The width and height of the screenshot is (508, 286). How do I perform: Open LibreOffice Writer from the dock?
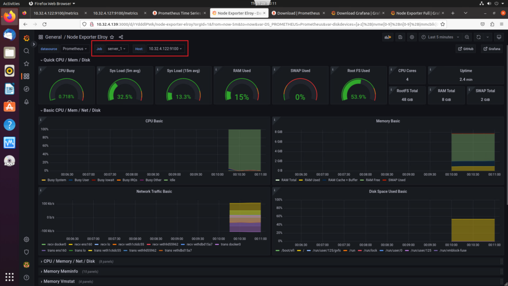pos(9,88)
